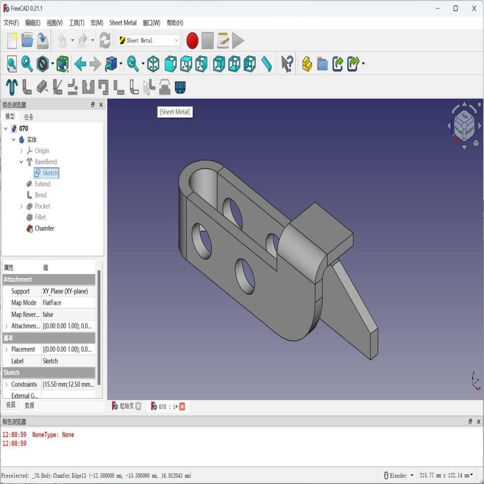This screenshot has height=484, width=484.
Task: Expand the Origin tree node
Action: point(21,151)
